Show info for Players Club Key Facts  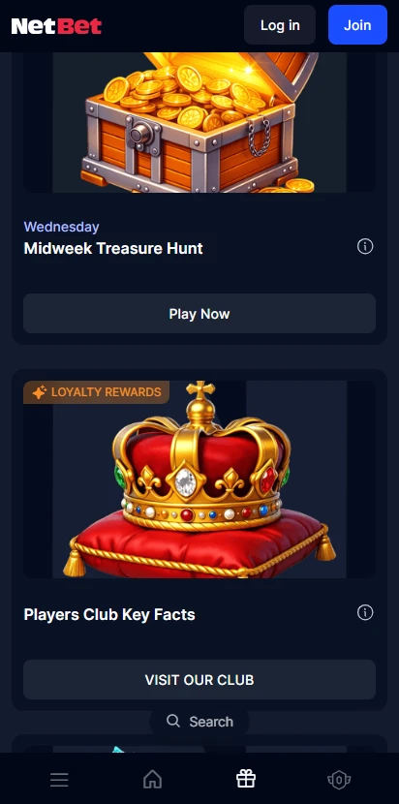click(365, 612)
